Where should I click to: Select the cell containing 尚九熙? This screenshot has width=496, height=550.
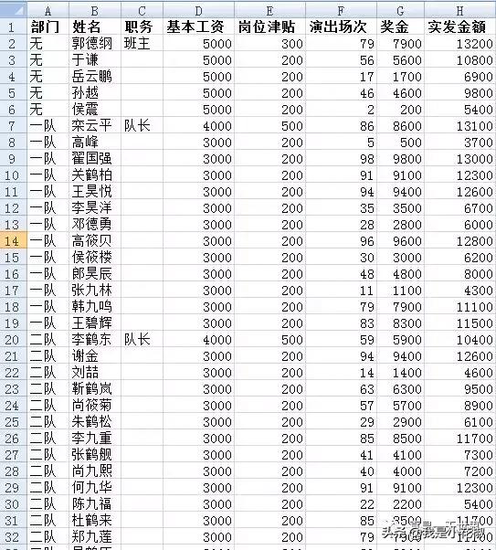tap(95, 471)
